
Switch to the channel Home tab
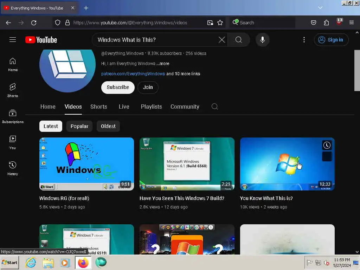point(48,107)
